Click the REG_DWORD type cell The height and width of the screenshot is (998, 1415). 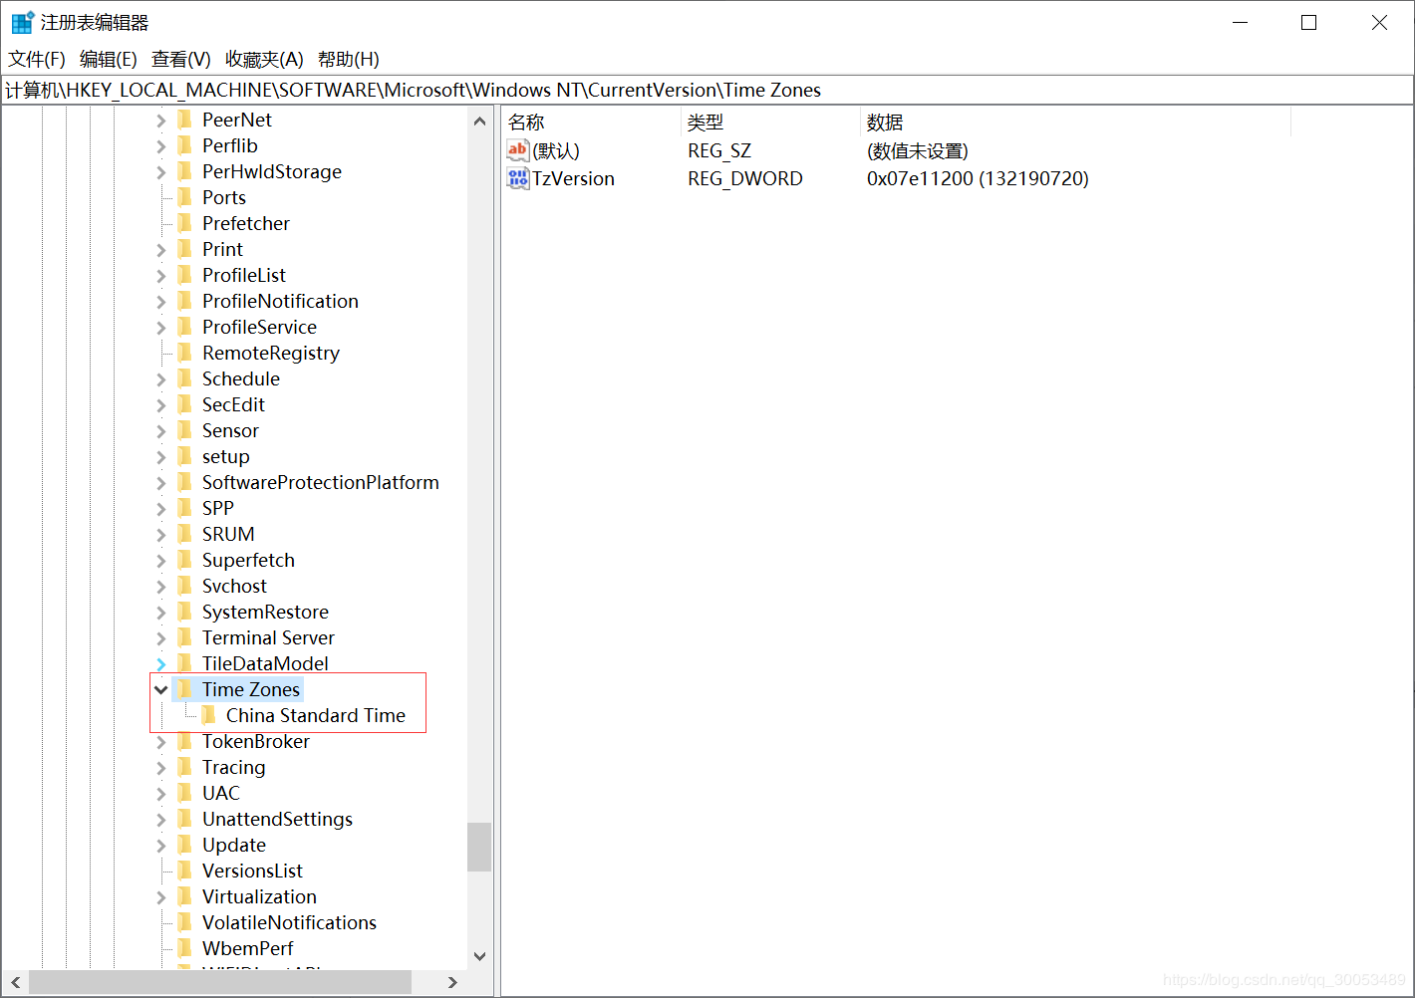(745, 178)
